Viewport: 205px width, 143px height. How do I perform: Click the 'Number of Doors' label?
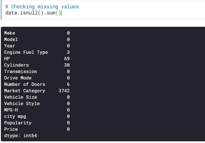(24, 84)
